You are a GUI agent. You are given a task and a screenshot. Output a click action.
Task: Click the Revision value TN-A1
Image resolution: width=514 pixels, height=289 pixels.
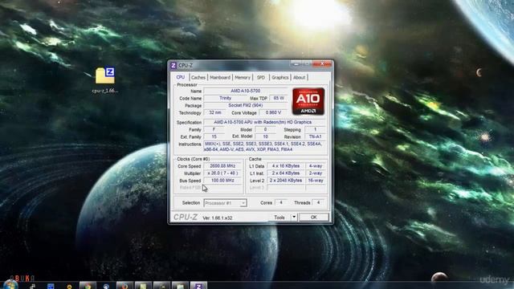316,136
